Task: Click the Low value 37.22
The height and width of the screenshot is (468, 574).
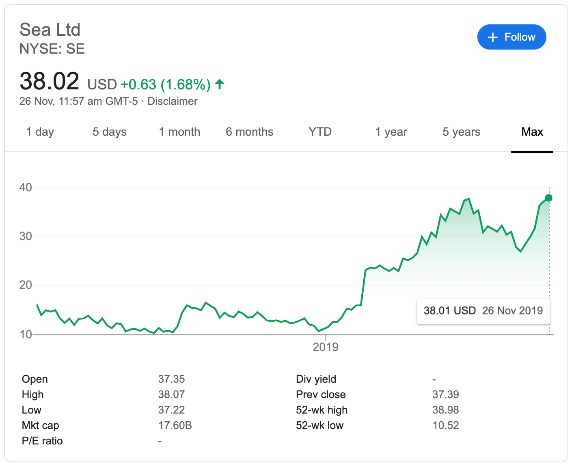Action: pyautogui.click(x=172, y=410)
